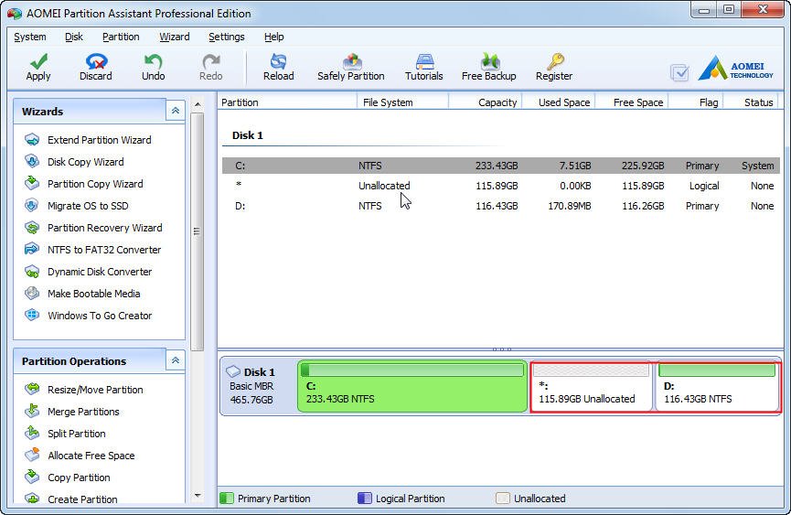The width and height of the screenshot is (791, 515).
Task: Click the grayed Redo toolbar icon
Action: tap(211, 67)
